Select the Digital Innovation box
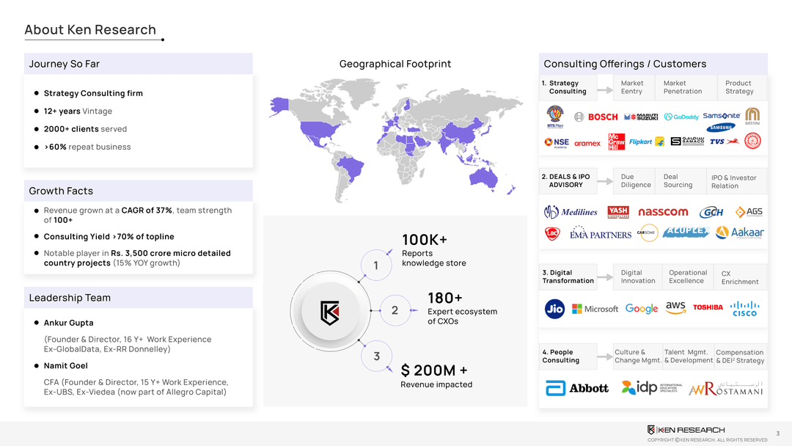This screenshot has height=446, width=792. point(637,277)
